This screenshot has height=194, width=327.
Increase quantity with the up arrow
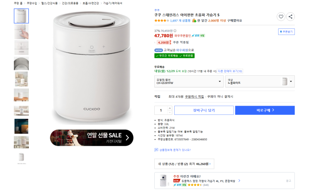[170, 108]
